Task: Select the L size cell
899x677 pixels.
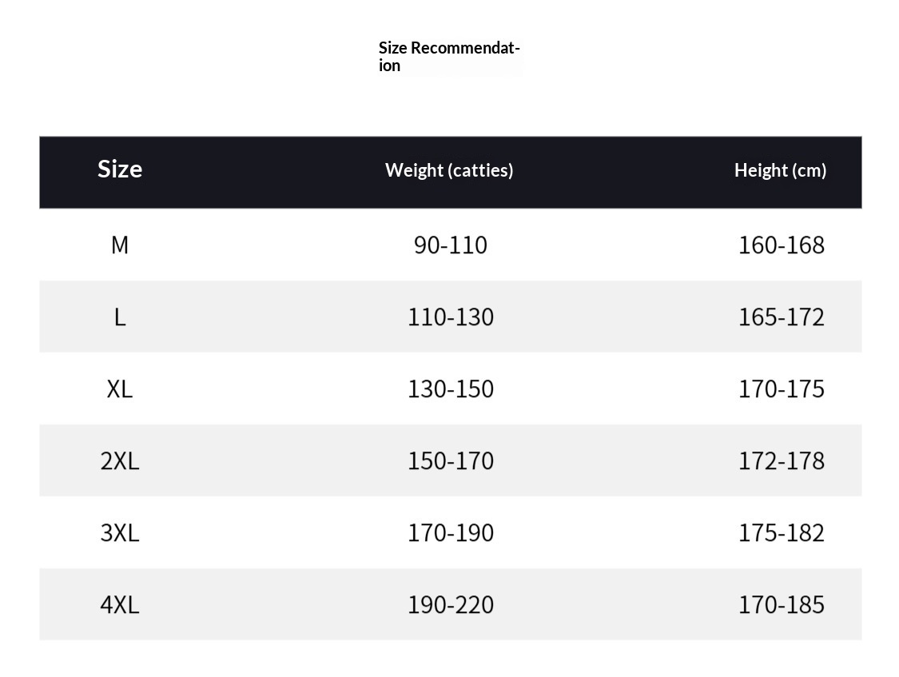Action: 120,317
